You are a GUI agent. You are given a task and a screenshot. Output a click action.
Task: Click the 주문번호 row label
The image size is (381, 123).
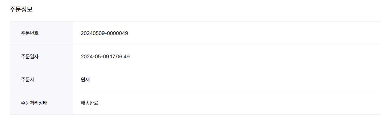(30, 33)
